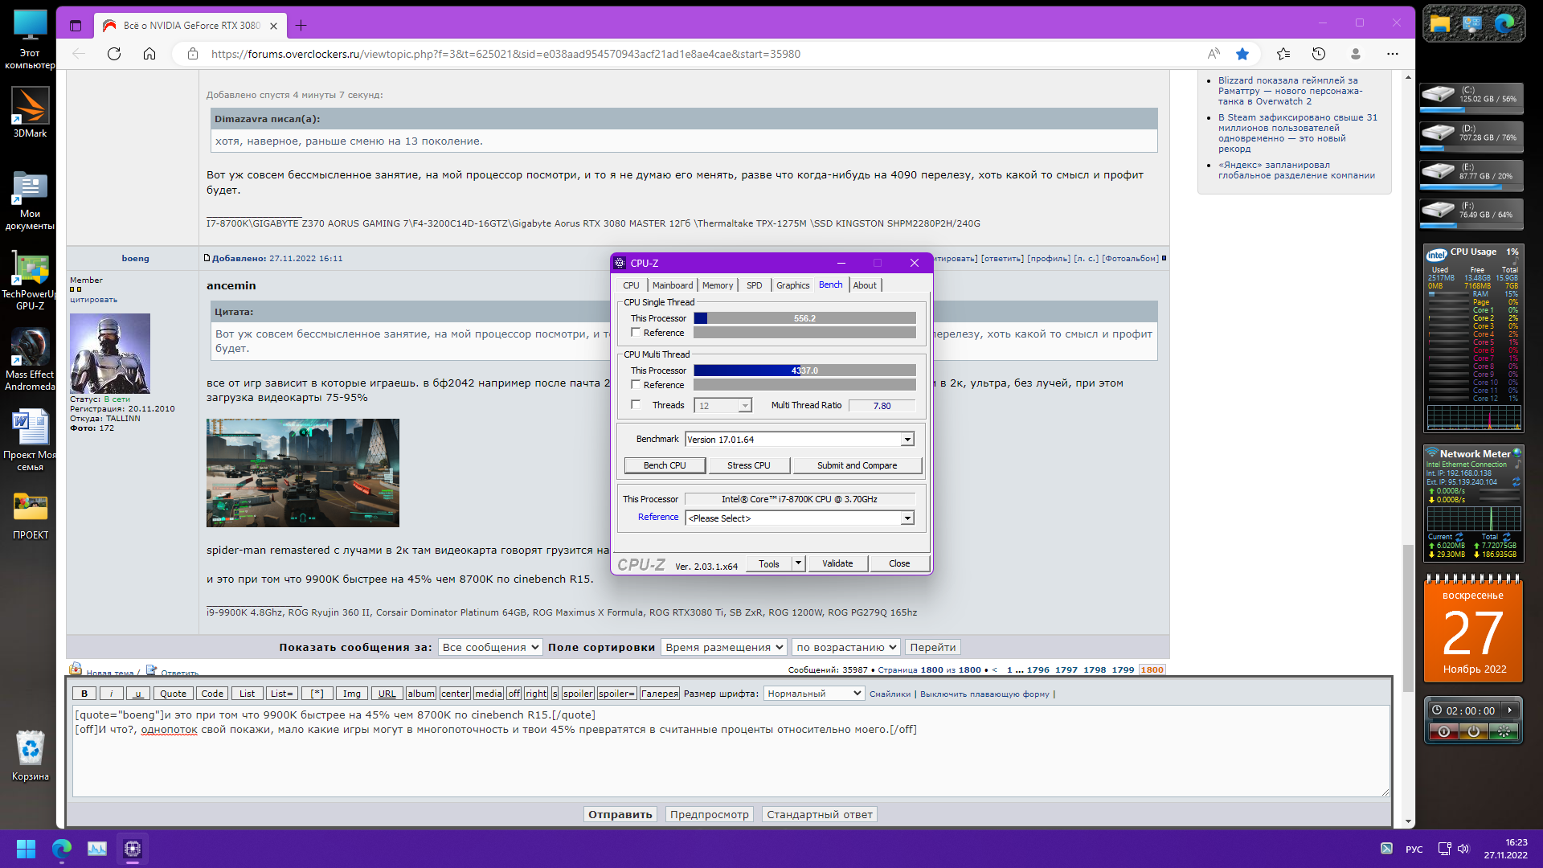
Task: Enable Multi Thread Reference checkbox
Action: tap(636, 385)
